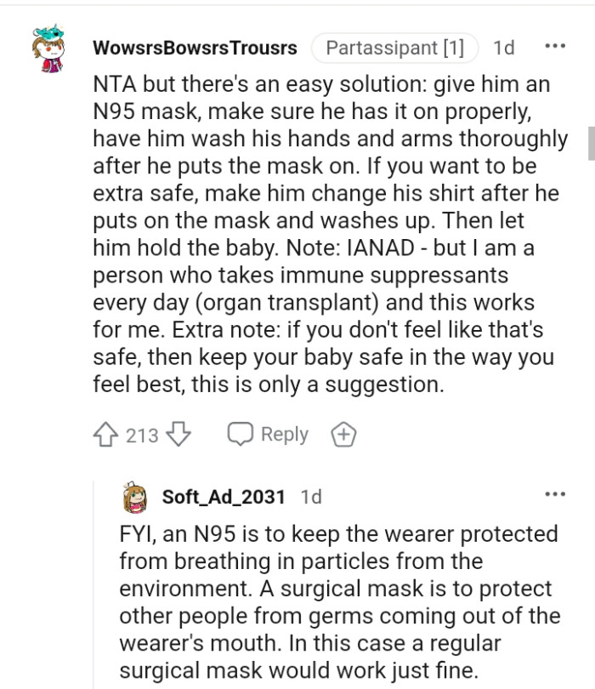Open the overflow menu on Soft_Ad_2031's reply

(556, 494)
